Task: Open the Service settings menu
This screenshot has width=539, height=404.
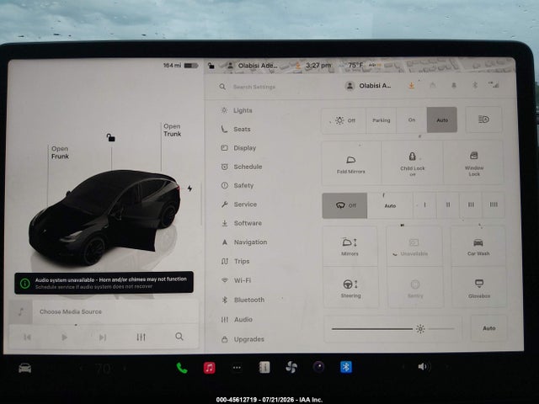Action: point(239,205)
